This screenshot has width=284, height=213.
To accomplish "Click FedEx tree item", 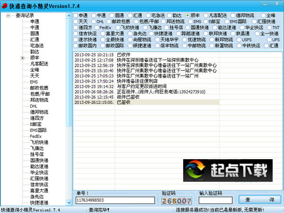I will click(35, 136).
